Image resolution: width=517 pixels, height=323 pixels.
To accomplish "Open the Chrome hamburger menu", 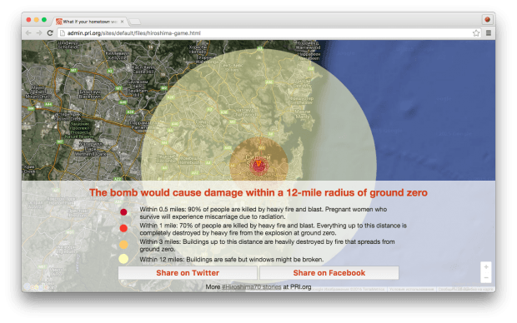I will [x=489, y=33].
